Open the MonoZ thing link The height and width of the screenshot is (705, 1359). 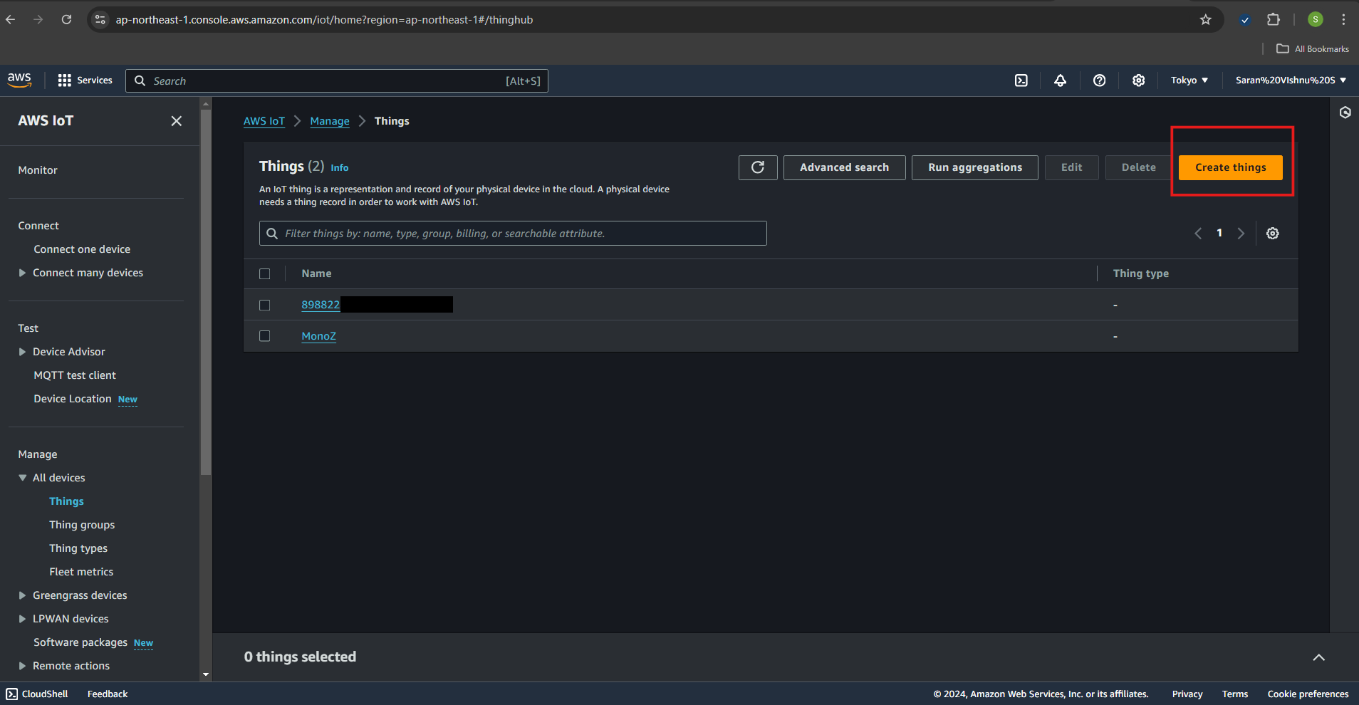[x=318, y=336]
